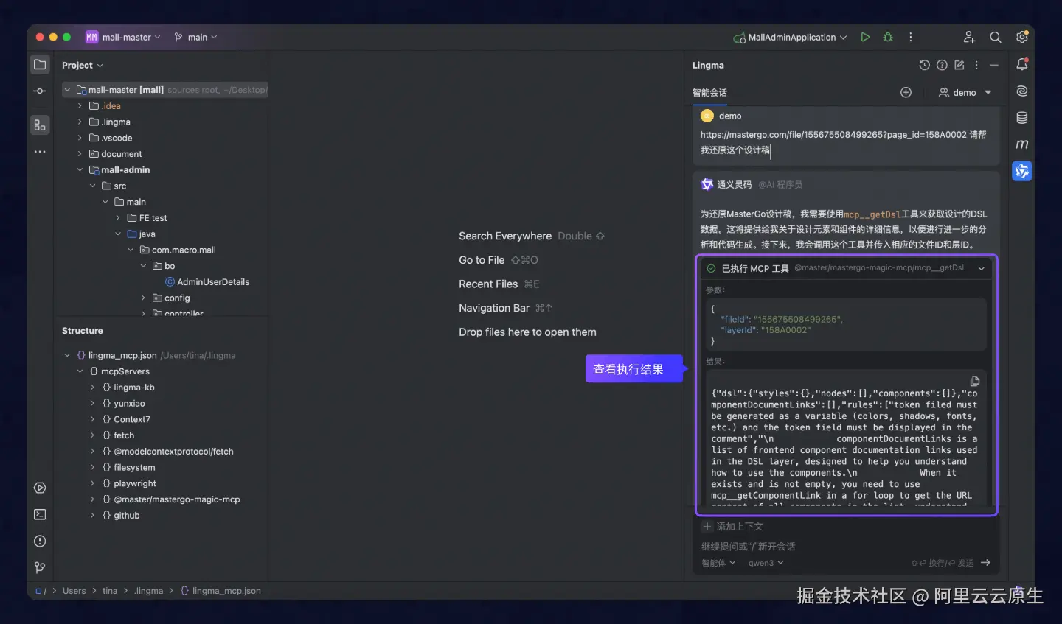Expand the .idea folder
The image size is (1062, 624).
(80, 106)
